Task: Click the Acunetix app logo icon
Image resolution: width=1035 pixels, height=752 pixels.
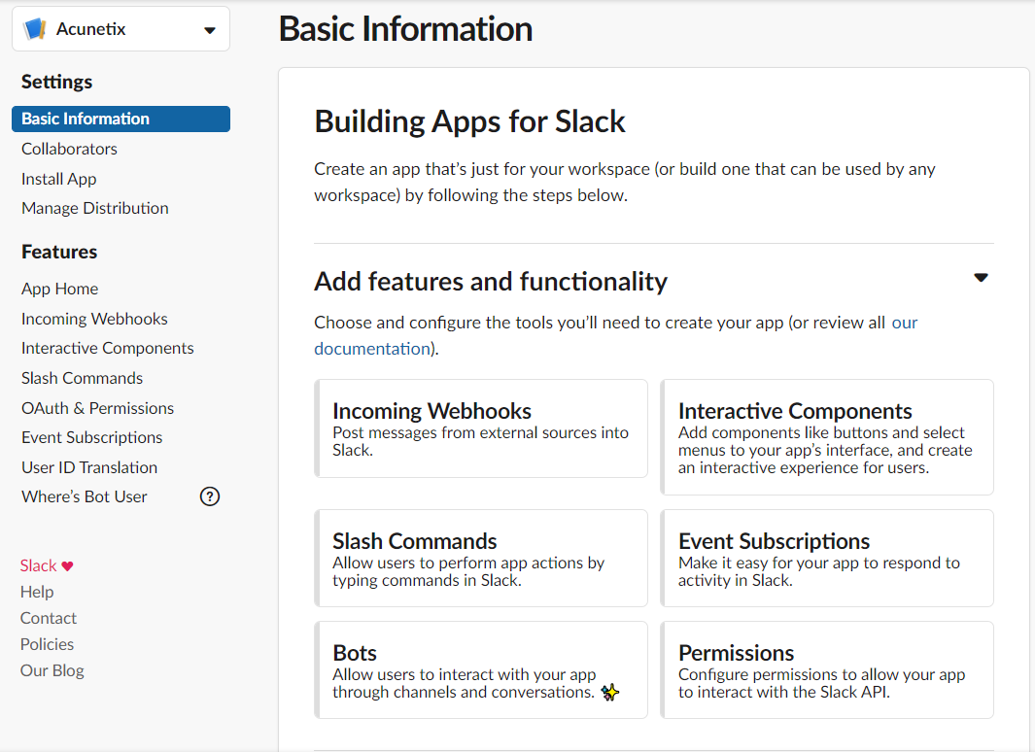Action: [34, 29]
